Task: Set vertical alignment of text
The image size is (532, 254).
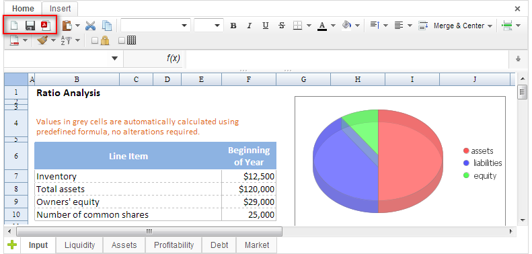Action: [375, 26]
